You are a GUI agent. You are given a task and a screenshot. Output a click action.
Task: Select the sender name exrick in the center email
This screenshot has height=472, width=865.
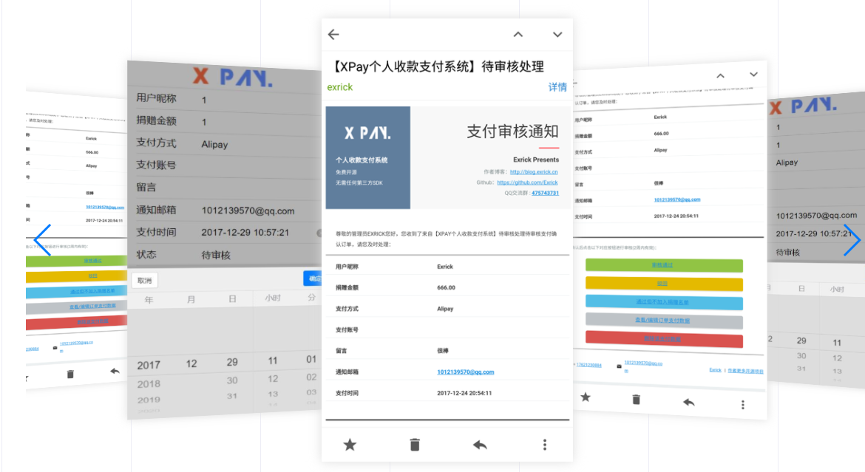click(x=340, y=87)
